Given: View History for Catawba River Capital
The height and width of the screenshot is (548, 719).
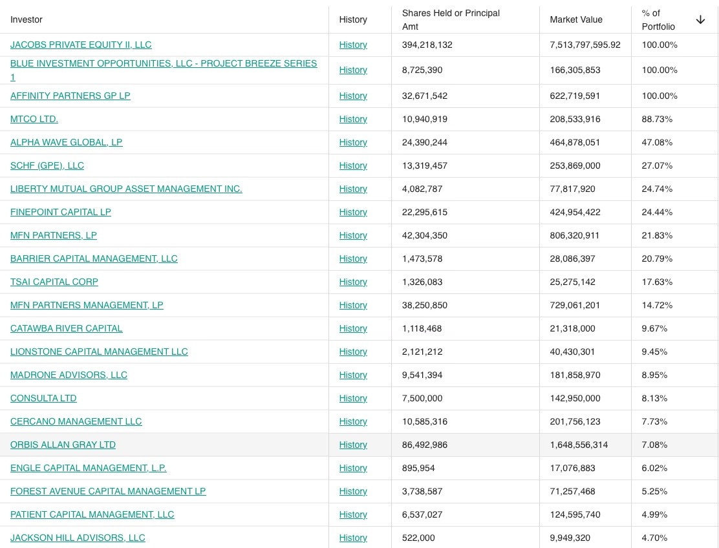Looking at the screenshot, I should coord(353,328).
